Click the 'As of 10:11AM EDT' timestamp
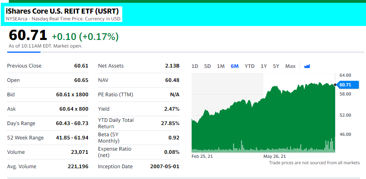 [x=45, y=46]
